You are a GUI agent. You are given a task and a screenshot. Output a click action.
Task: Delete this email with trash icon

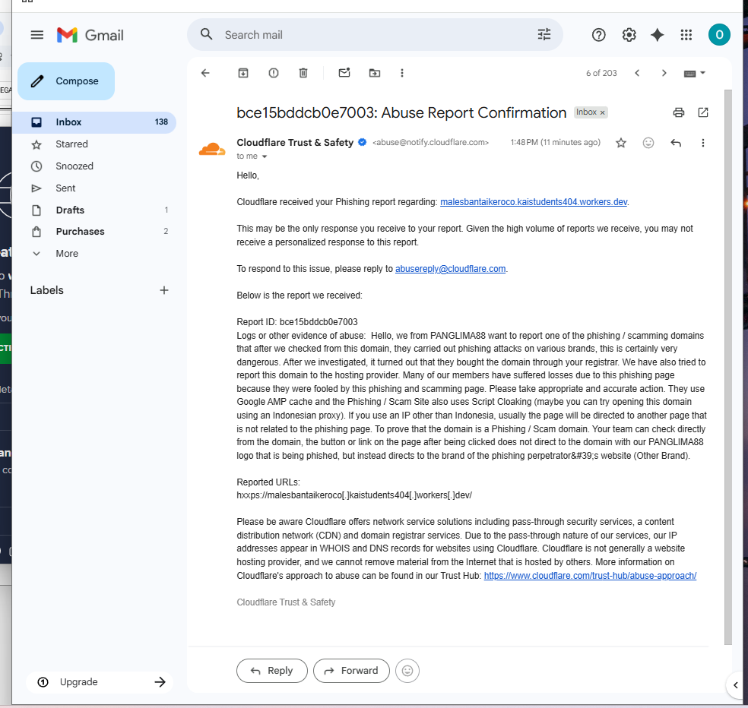click(303, 73)
